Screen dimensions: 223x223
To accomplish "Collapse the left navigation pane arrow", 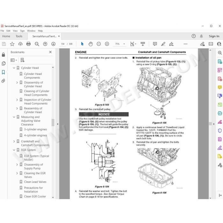I will tap(57, 124).
